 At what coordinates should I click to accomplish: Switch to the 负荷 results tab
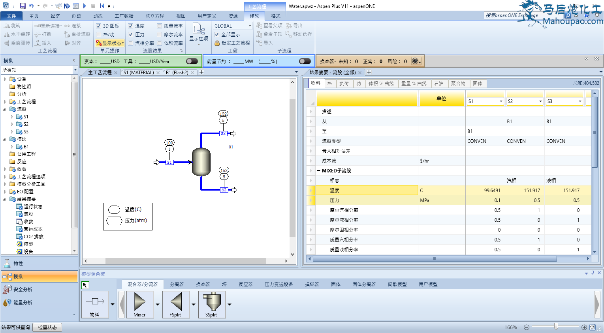tap(344, 84)
